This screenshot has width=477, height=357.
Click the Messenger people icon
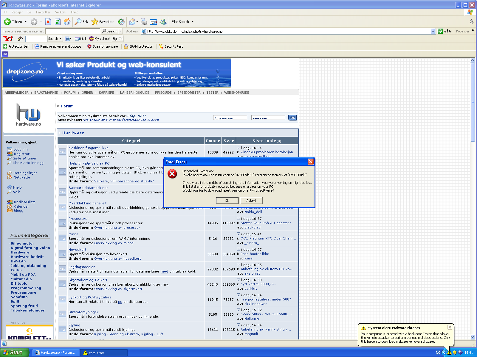[x=163, y=22]
